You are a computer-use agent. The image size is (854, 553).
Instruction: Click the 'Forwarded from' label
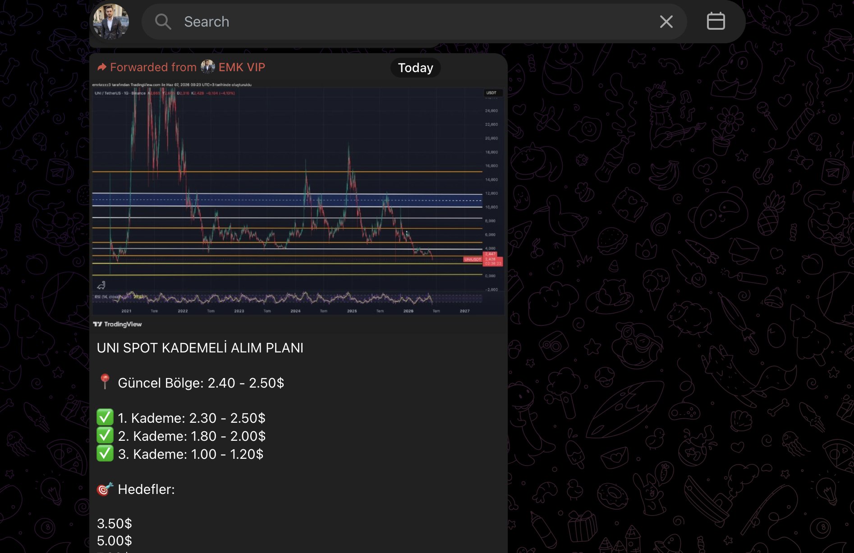(x=153, y=67)
